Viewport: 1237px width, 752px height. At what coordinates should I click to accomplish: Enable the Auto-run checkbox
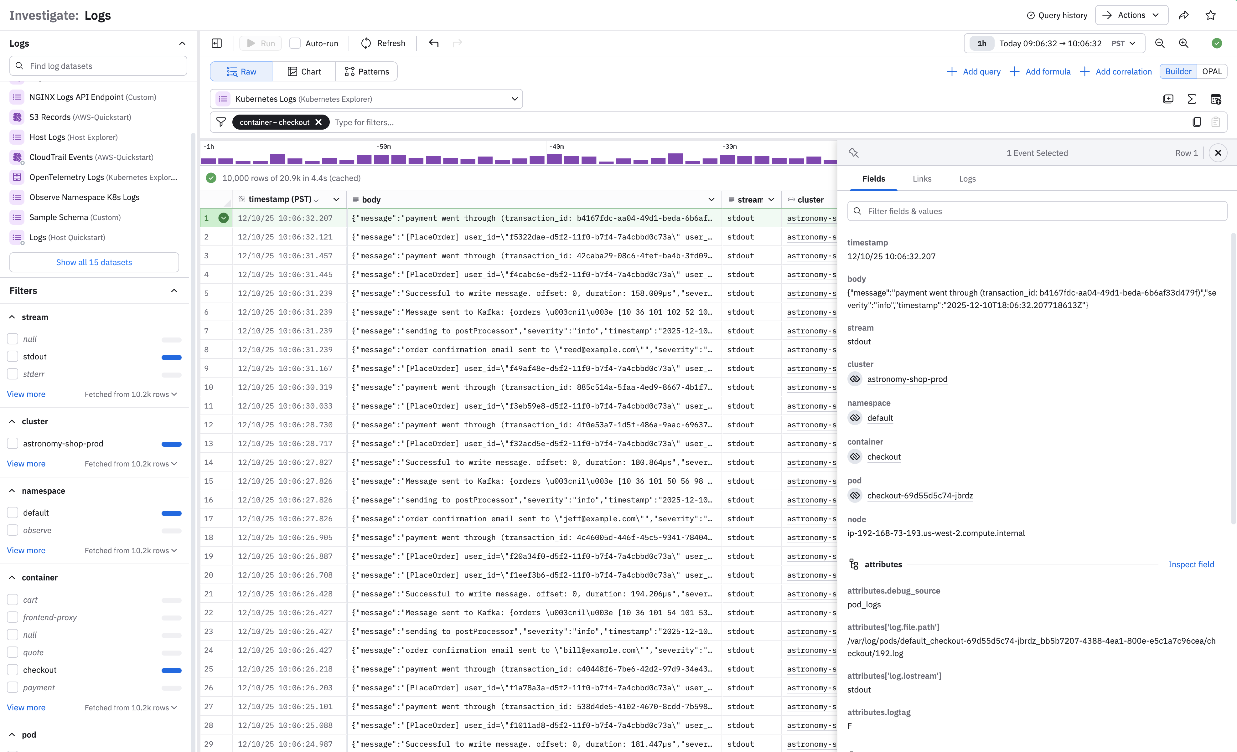pyautogui.click(x=295, y=43)
